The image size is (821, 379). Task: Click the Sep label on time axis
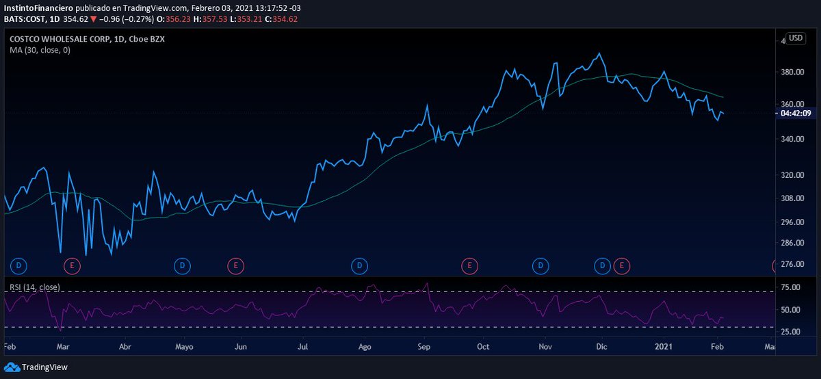click(423, 347)
